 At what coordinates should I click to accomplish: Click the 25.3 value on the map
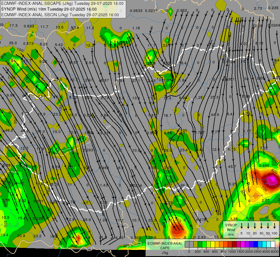[x=215, y=97]
